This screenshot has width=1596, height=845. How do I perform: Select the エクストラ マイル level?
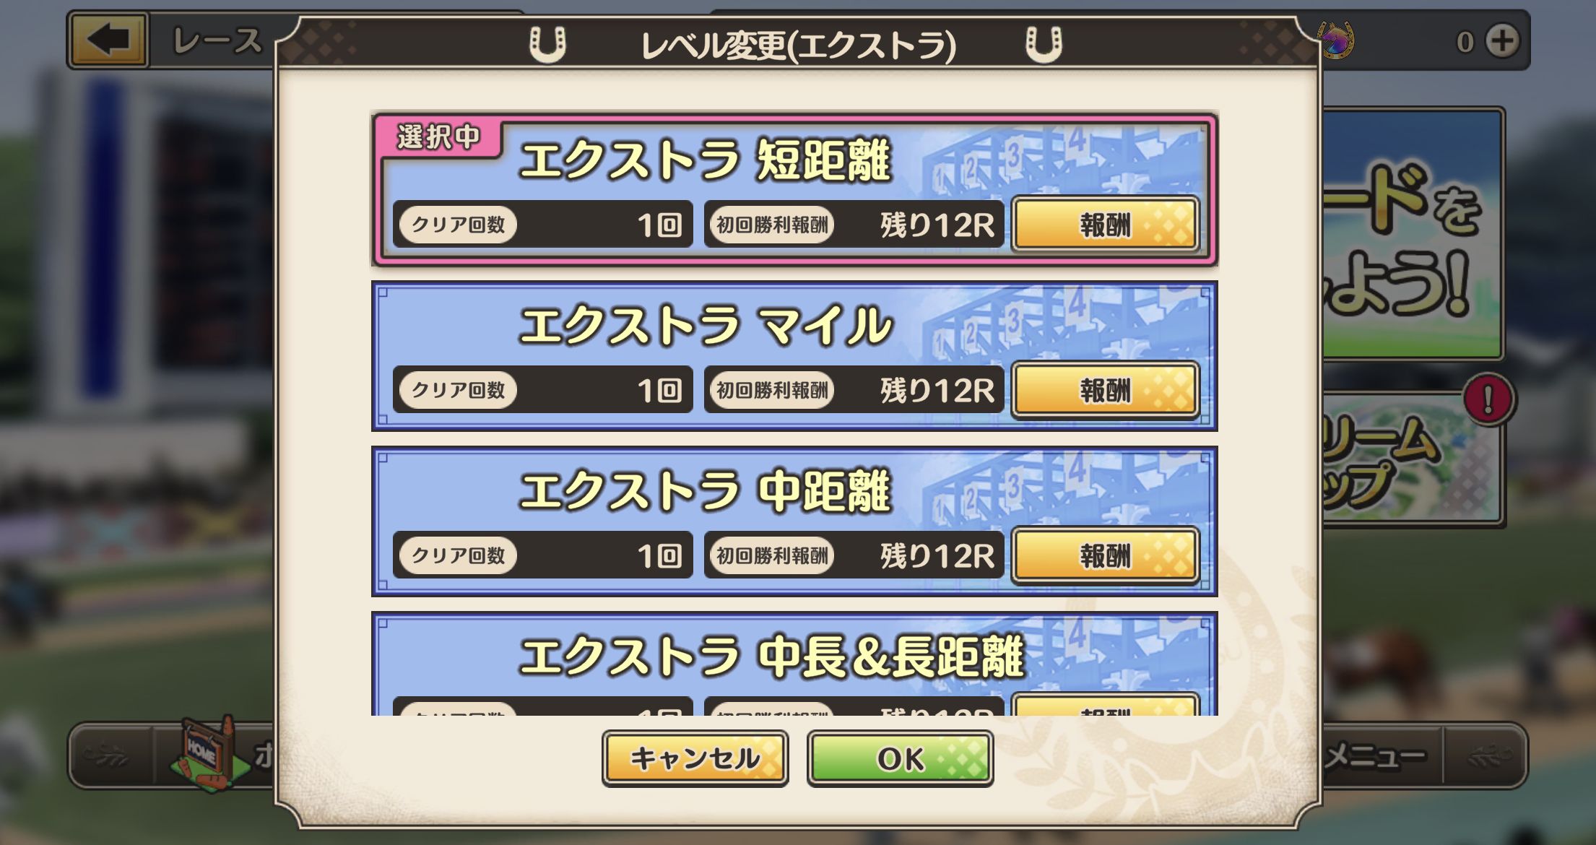pos(794,356)
